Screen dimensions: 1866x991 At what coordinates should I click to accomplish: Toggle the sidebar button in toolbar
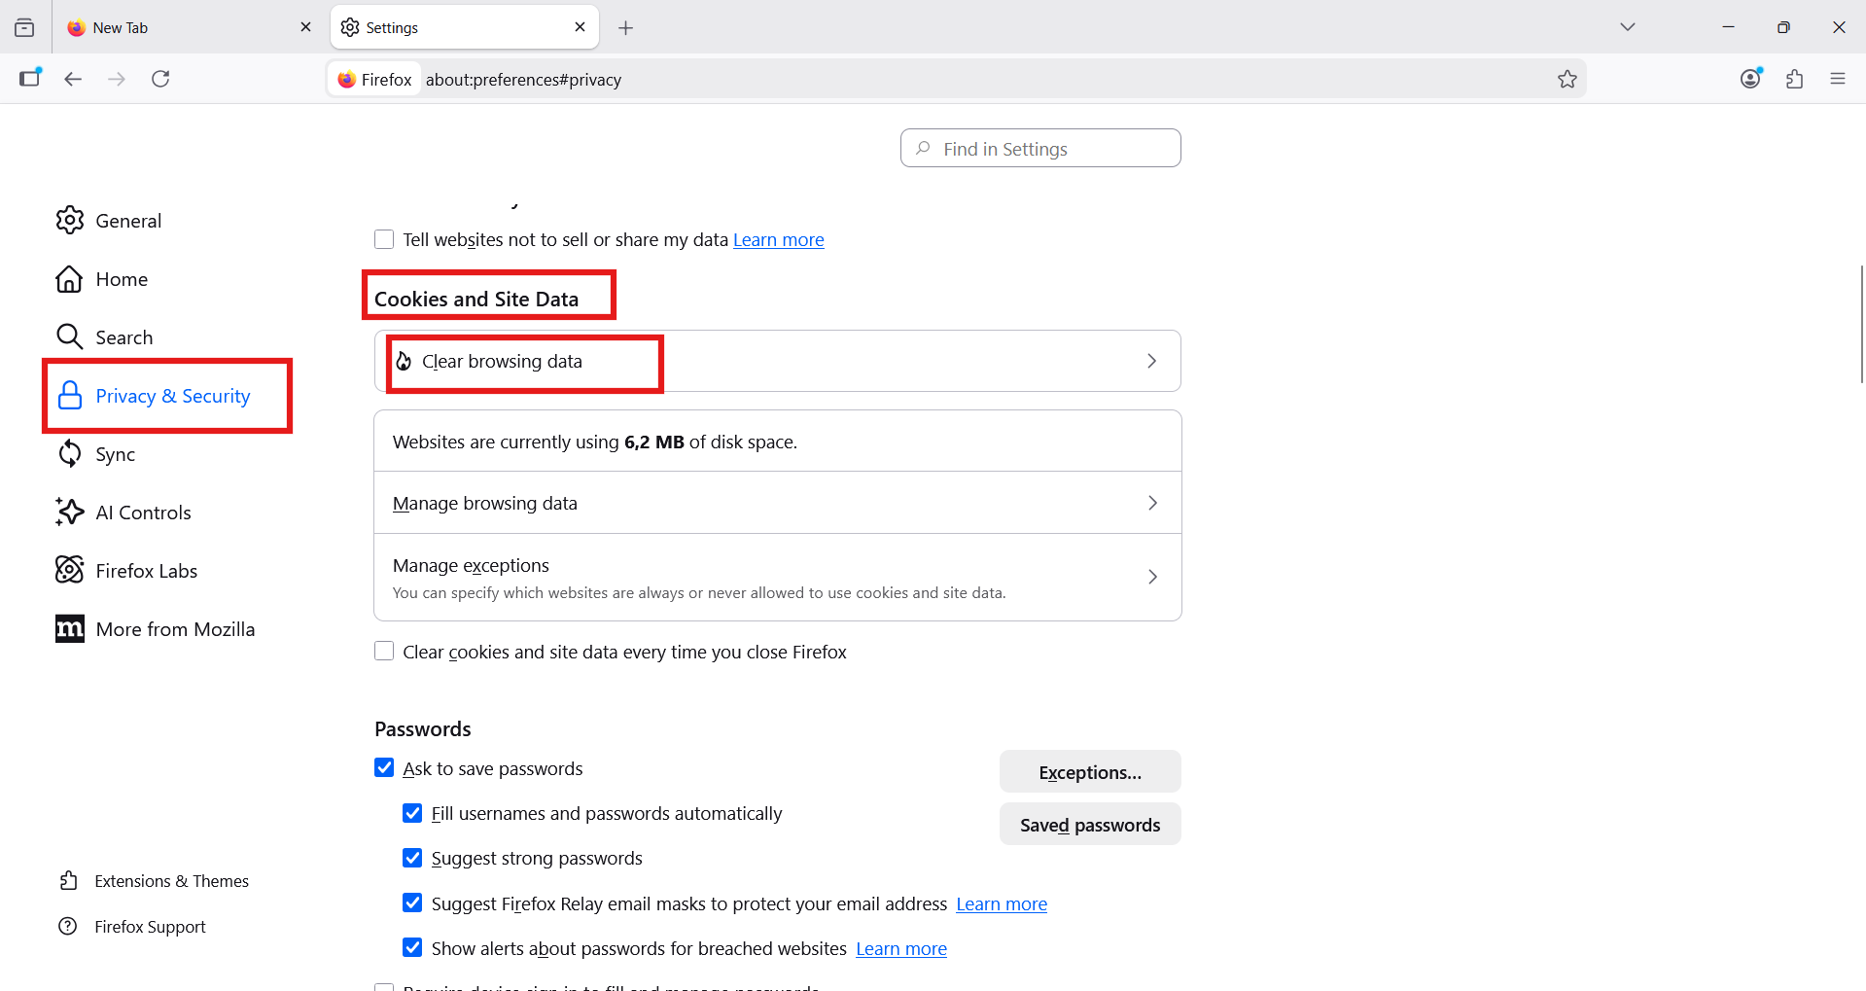[x=30, y=78]
